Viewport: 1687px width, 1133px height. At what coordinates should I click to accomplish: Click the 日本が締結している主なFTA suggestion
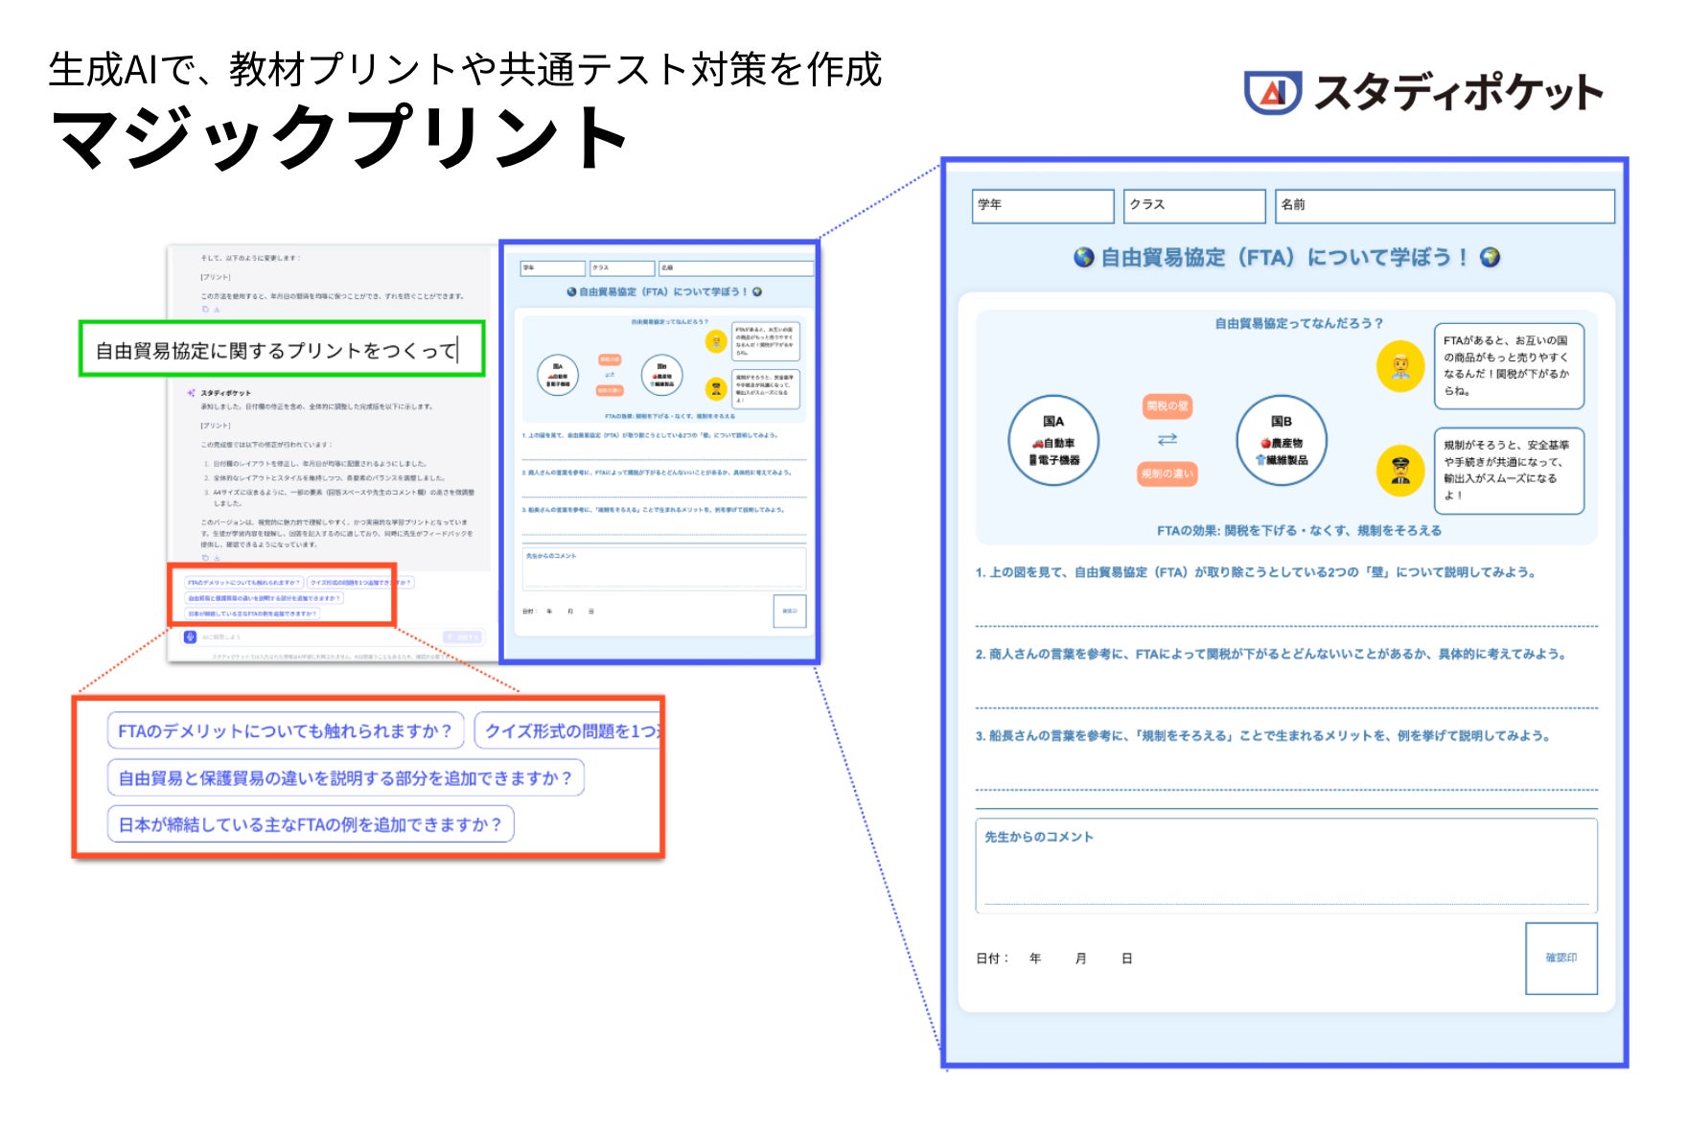coord(312,822)
